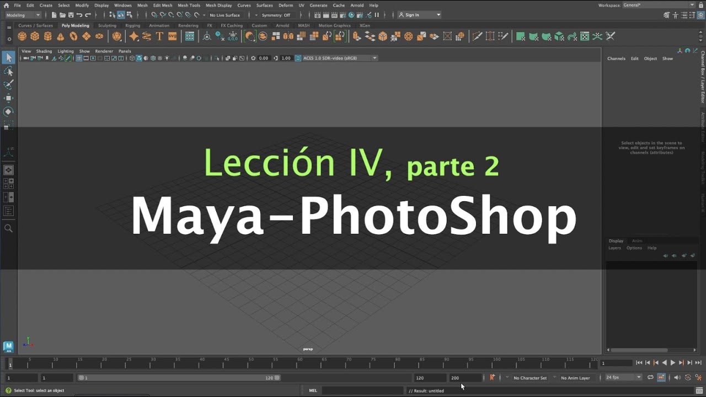Create a polygon cone from the shelf
Screen dimensions: 706x397
60,36
